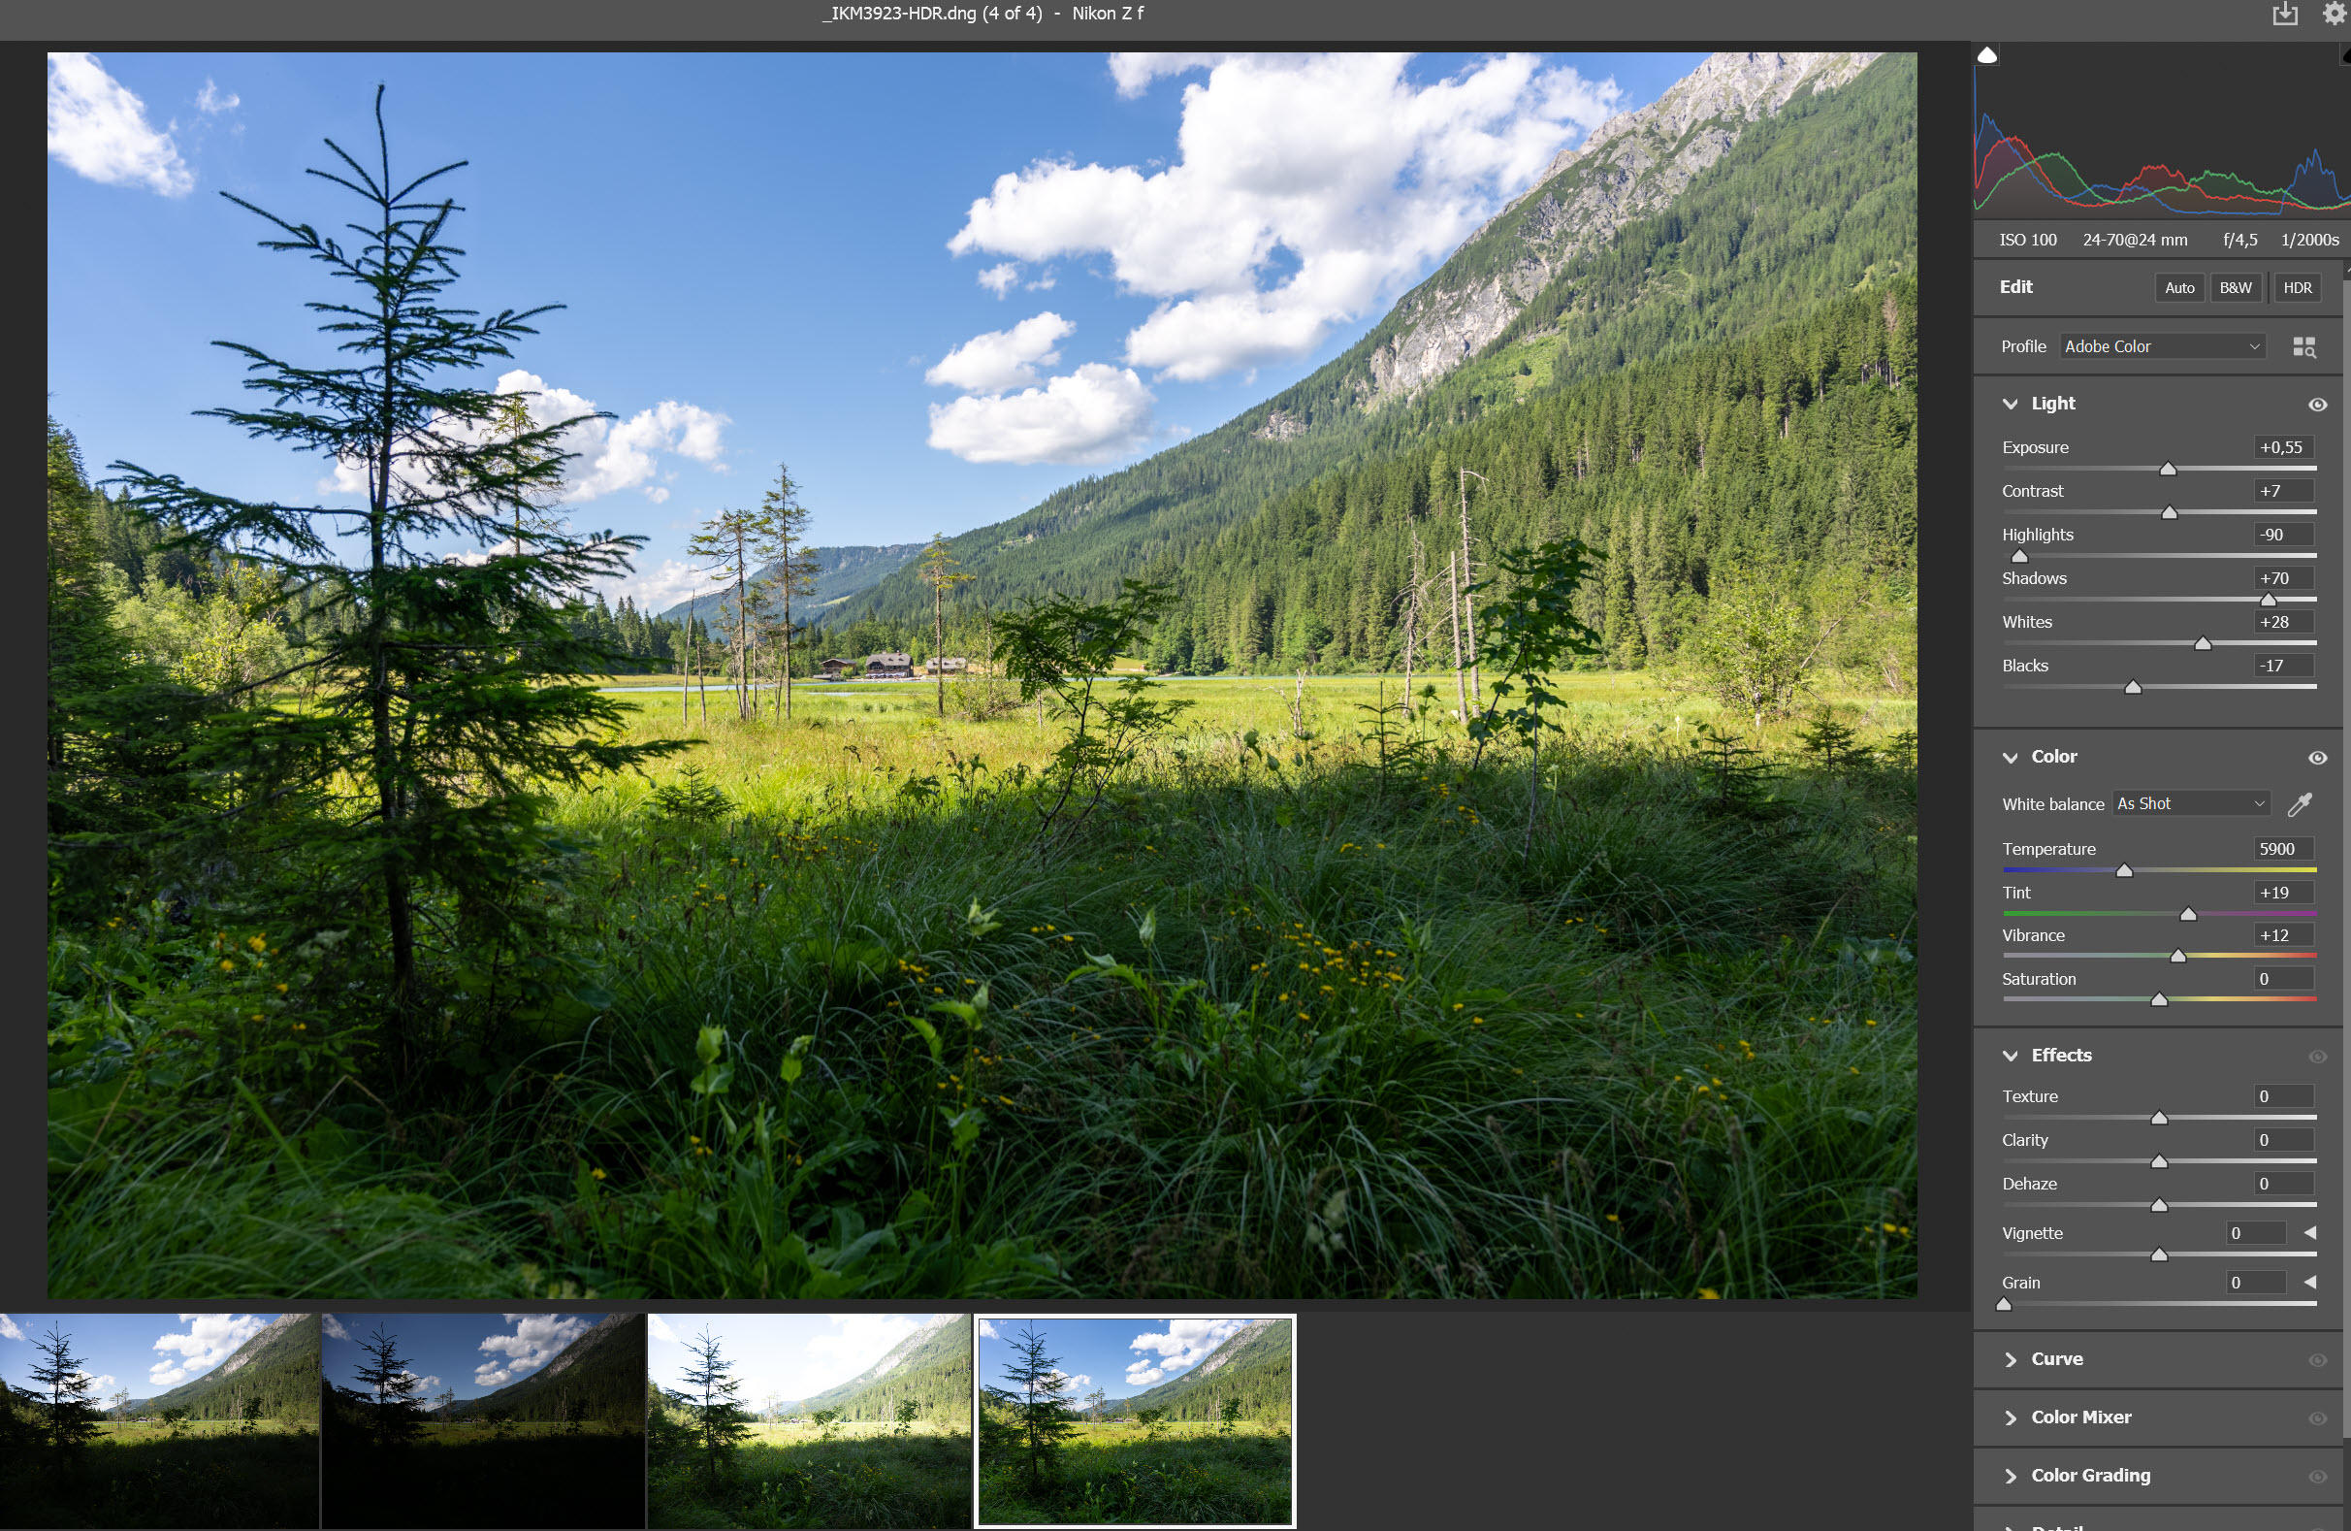Click the Vibrance value field +12
Image resolution: width=2351 pixels, height=1531 pixels.
tap(2285, 936)
